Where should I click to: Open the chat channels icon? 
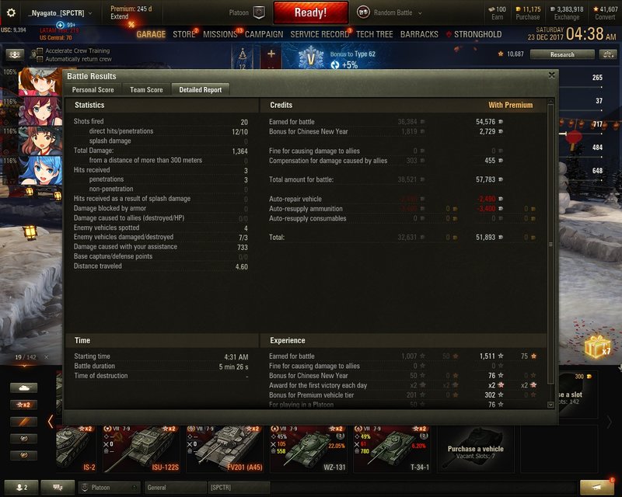[x=58, y=487]
